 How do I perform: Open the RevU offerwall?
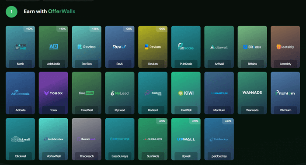[x=120, y=47]
